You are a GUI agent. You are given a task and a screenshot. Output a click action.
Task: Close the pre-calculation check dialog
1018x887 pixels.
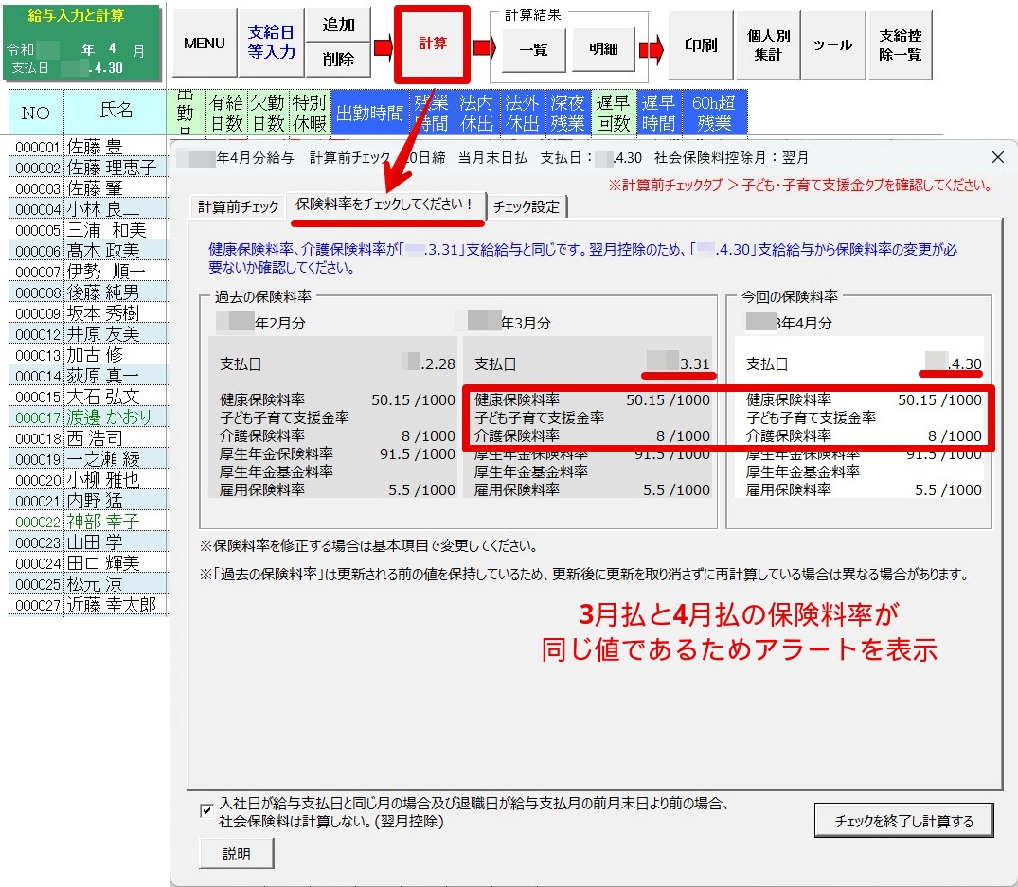pyautogui.click(x=997, y=157)
